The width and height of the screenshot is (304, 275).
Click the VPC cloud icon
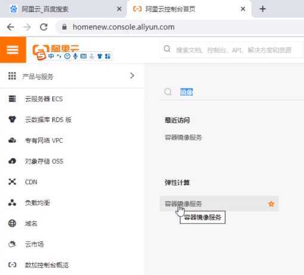coord(12,140)
